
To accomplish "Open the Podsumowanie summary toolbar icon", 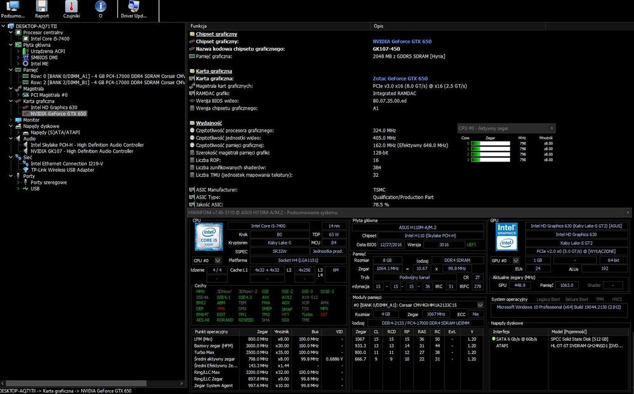I will [x=13, y=10].
